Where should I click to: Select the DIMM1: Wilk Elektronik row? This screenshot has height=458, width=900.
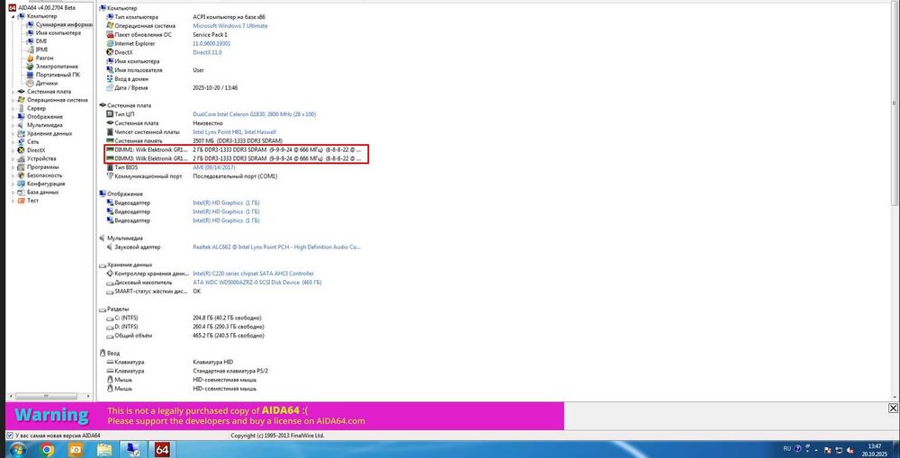tap(235, 149)
